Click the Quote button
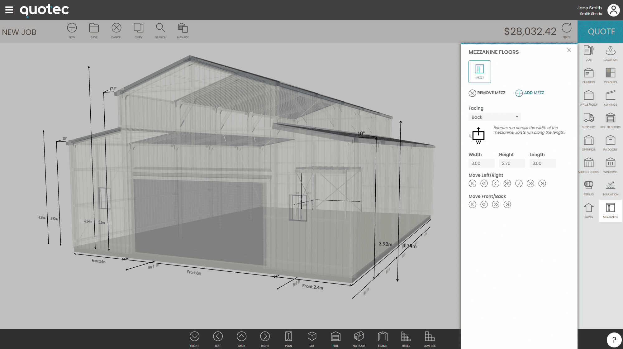This screenshot has width=623, height=349. (600, 31)
